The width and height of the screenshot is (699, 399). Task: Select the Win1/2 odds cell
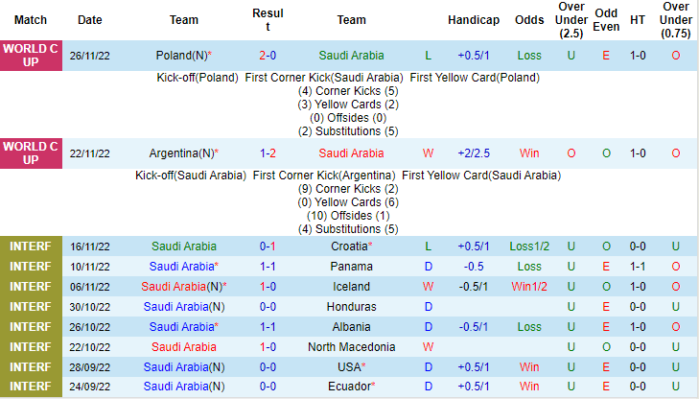click(x=528, y=287)
